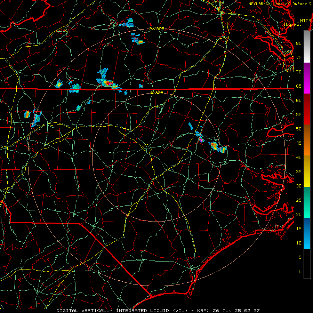The image size is (313, 313).
Task: Click the legend scale value 25
Action: pos(299,200)
